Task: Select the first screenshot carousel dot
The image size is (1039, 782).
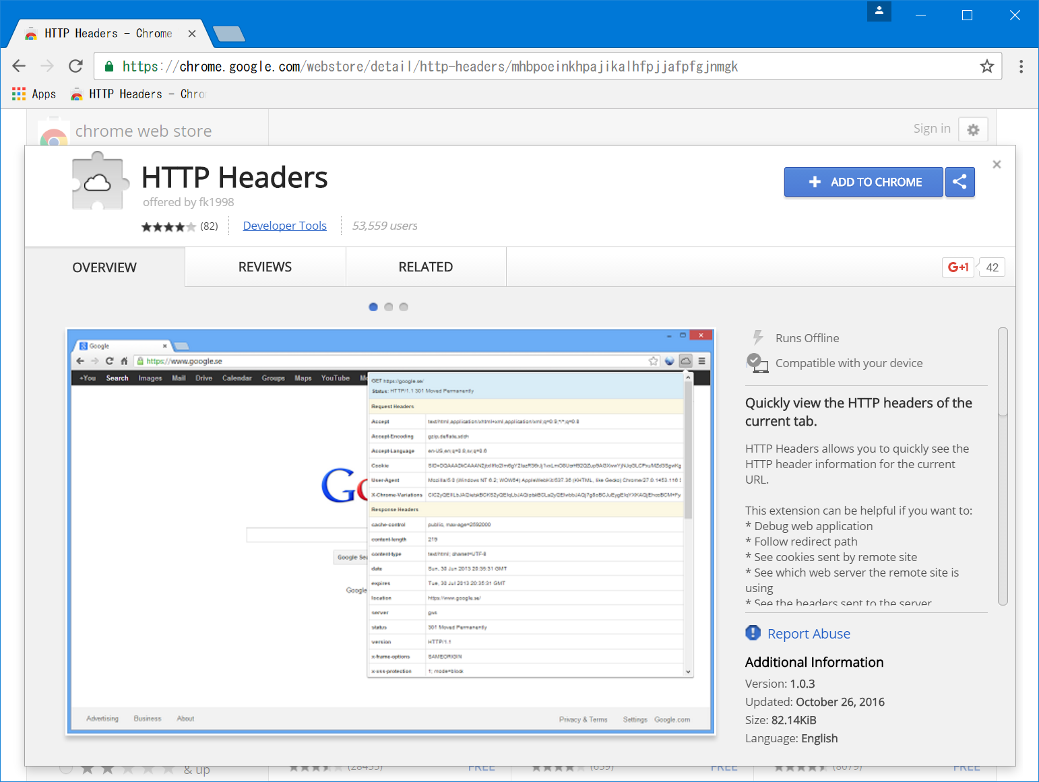Action: pyautogui.click(x=373, y=307)
